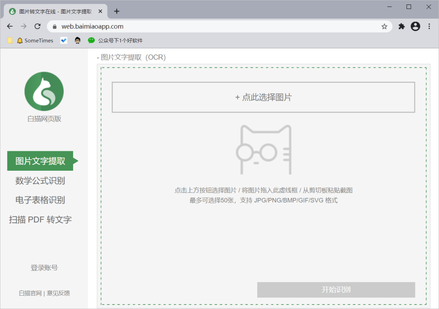Minimize the browser window

click(x=389, y=7)
